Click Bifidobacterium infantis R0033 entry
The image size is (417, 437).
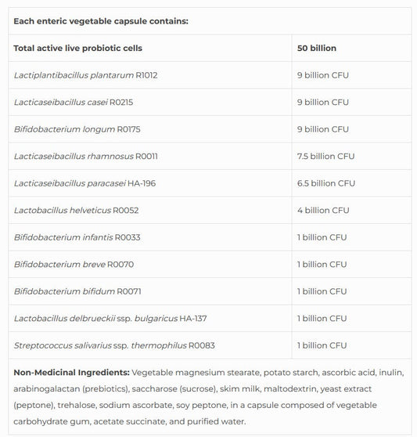pos(77,237)
